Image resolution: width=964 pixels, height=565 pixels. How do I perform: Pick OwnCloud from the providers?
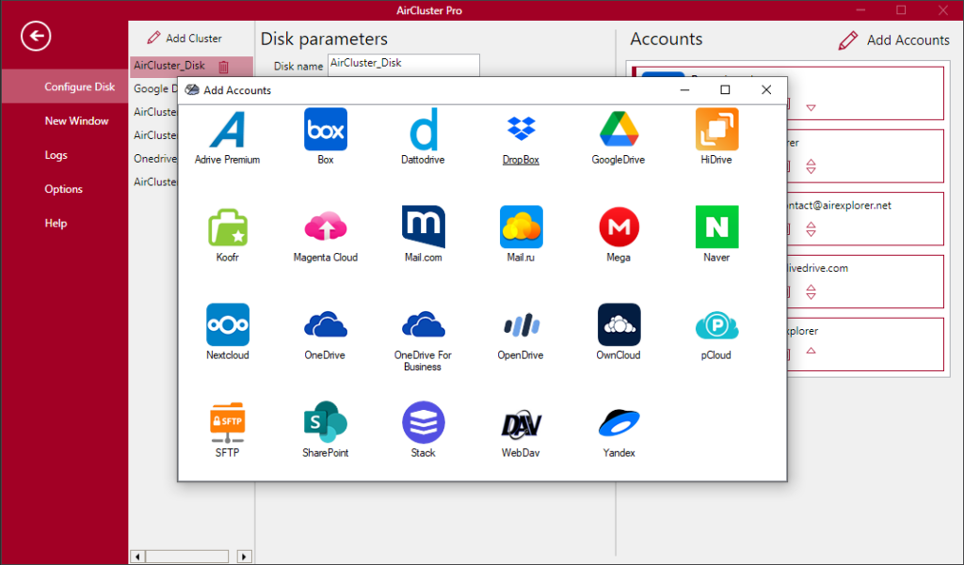[619, 332]
